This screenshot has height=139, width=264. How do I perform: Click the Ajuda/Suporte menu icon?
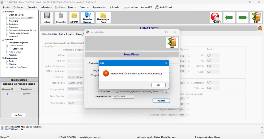coord(157,7)
